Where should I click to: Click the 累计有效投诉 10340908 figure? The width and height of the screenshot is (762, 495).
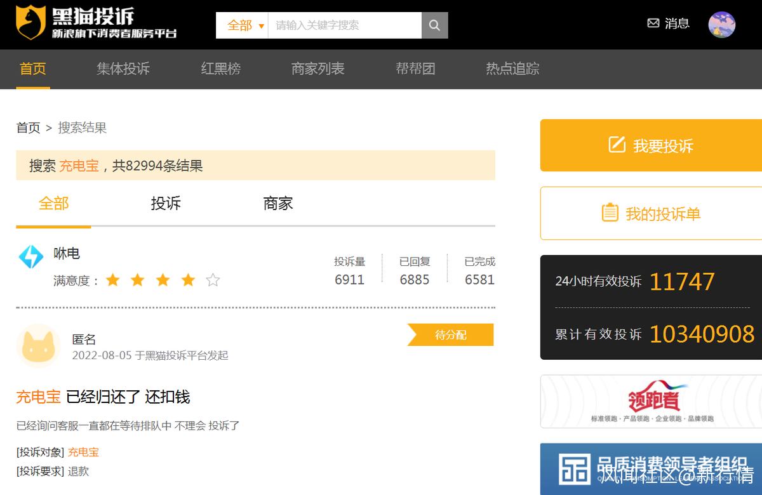(702, 334)
